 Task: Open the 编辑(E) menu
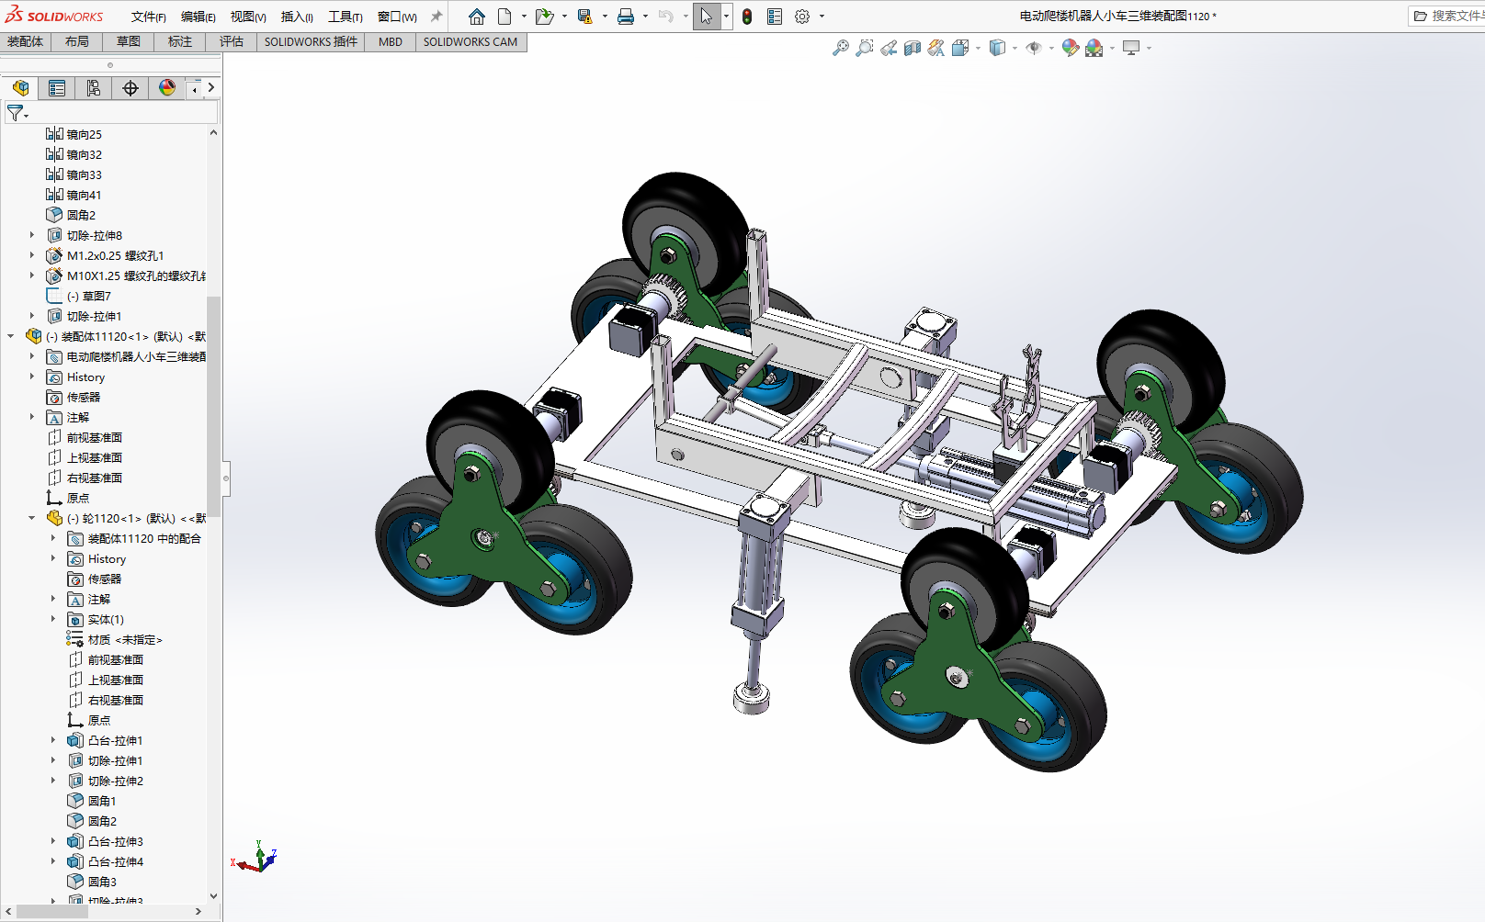click(x=198, y=17)
